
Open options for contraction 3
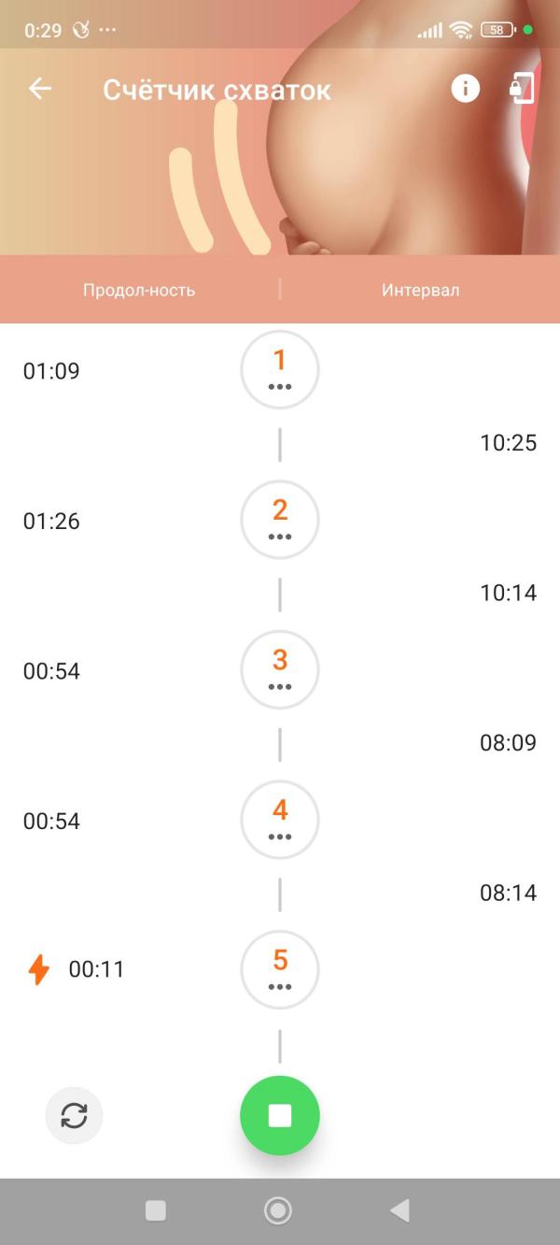coord(280,669)
